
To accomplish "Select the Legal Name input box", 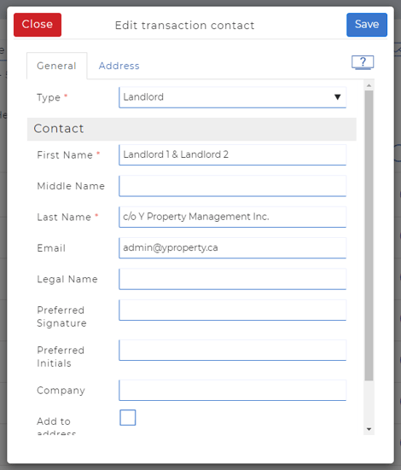I will click(233, 279).
